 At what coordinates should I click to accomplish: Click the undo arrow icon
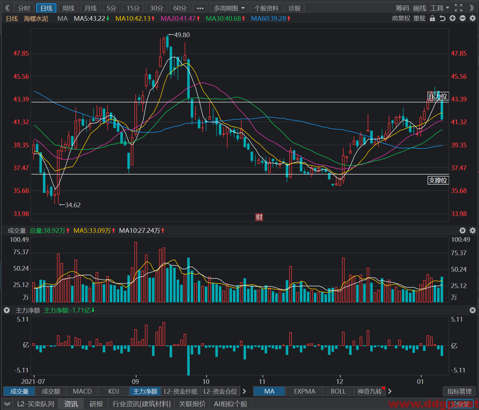coord(442,18)
